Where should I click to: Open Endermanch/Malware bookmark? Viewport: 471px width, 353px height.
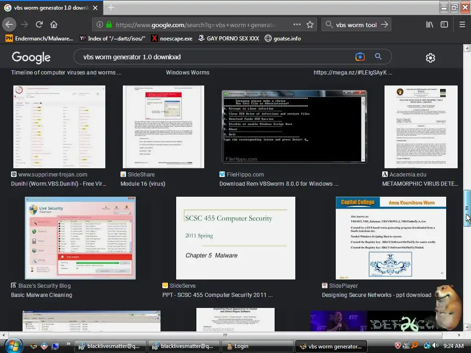[40, 39]
